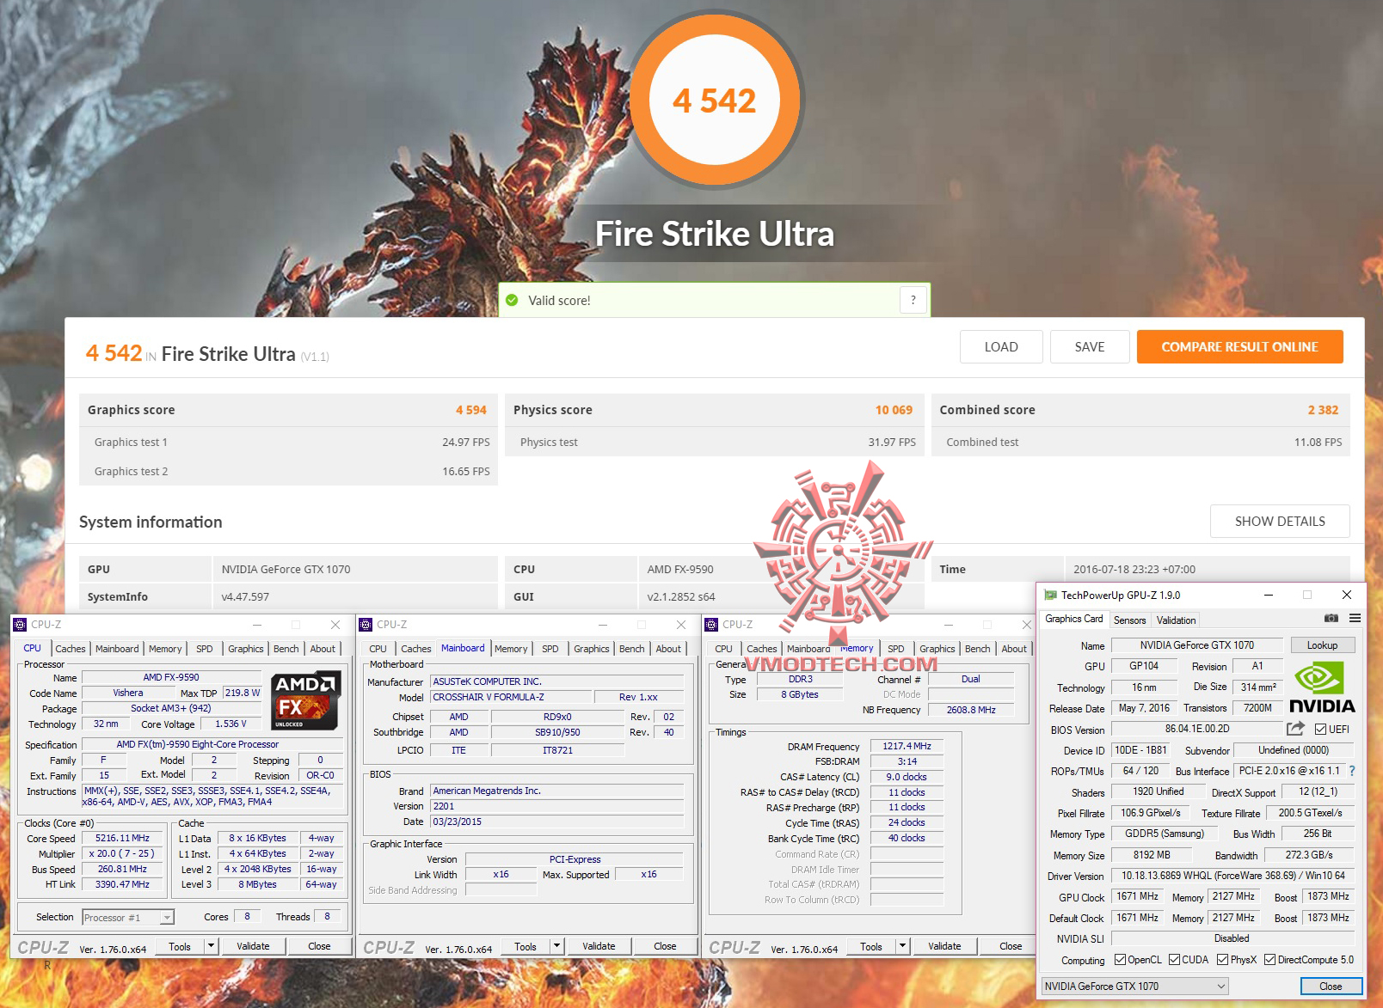Click the export icon beside BIOS Version

tap(1295, 728)
